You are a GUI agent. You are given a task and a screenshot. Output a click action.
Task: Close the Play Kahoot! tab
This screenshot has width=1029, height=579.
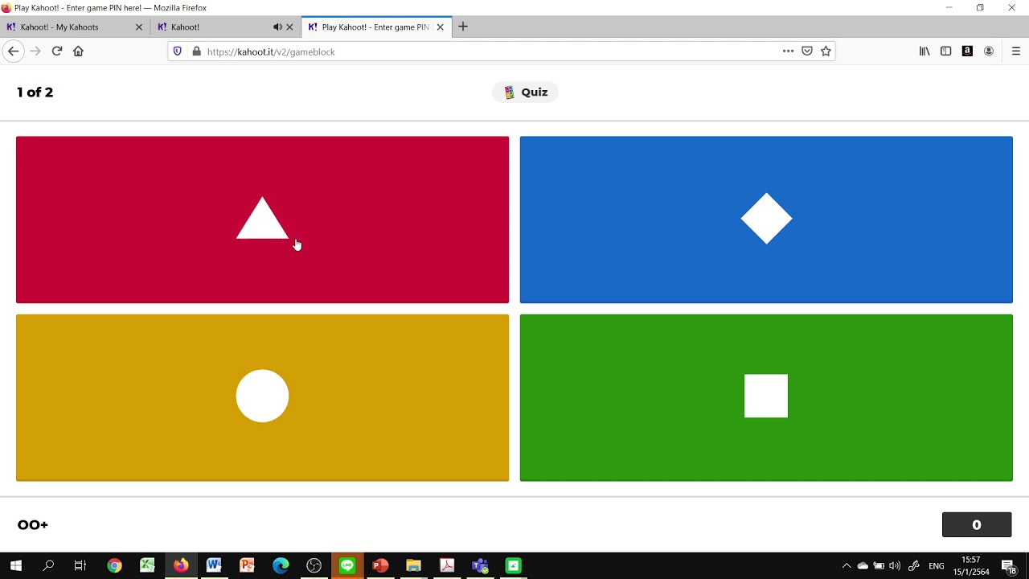pyautogui.click(x=441, y=27)
